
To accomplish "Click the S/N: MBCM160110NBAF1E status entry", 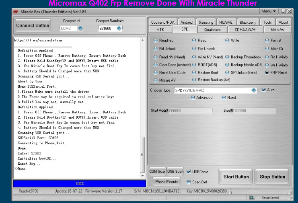I will pos(156,191).
